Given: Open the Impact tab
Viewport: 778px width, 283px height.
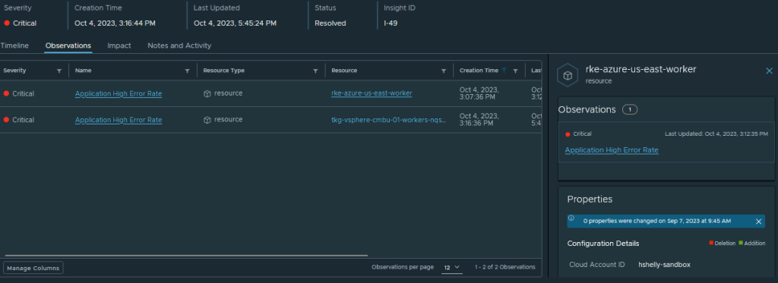Looking at the screenshot, I should [x=119, y=46].
